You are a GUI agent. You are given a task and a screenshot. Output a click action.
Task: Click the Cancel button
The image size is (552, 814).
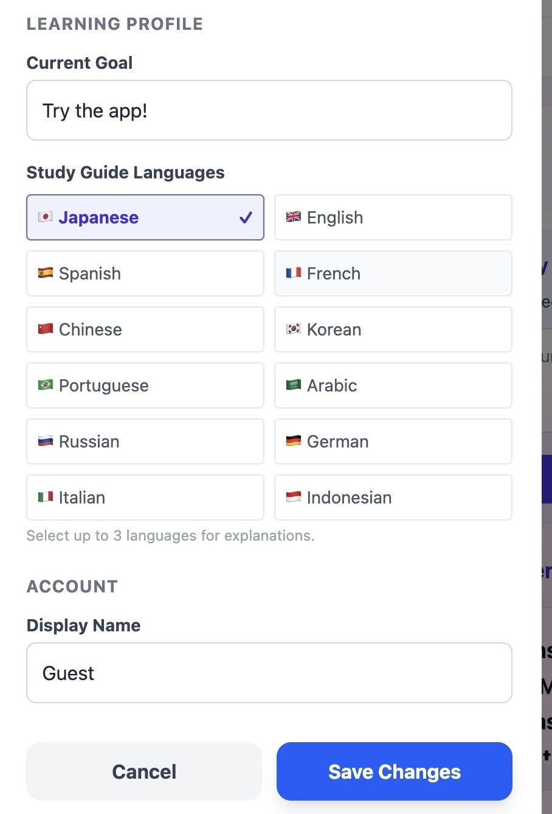point(144,771)
